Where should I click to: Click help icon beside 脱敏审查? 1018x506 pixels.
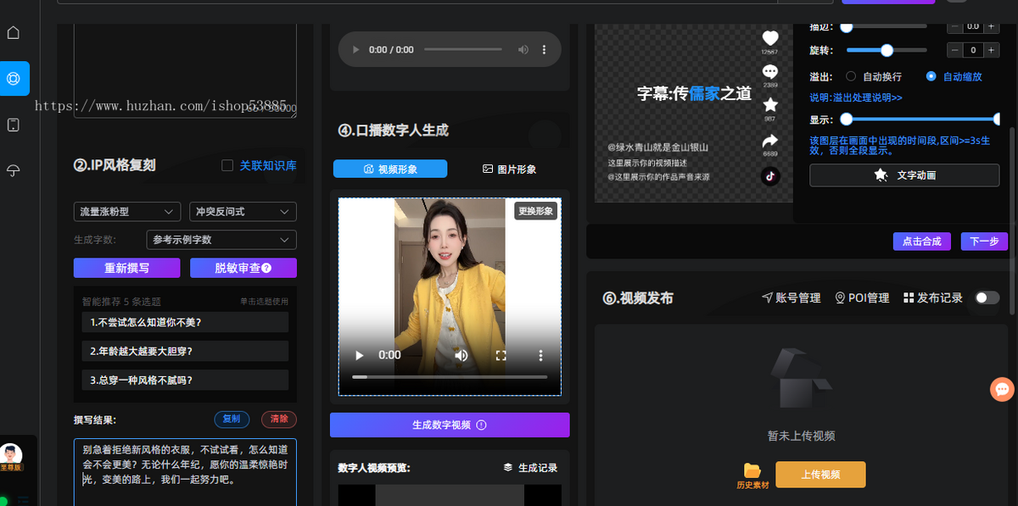coord(266,268)
